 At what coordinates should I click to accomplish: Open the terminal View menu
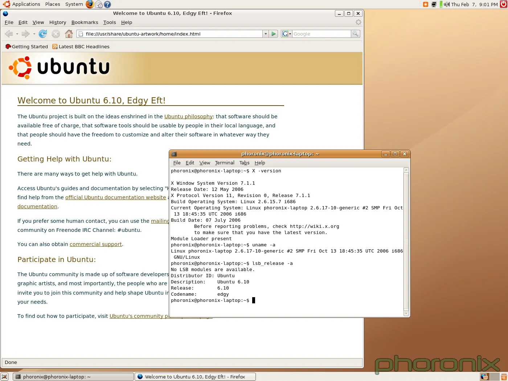point(205,163)
